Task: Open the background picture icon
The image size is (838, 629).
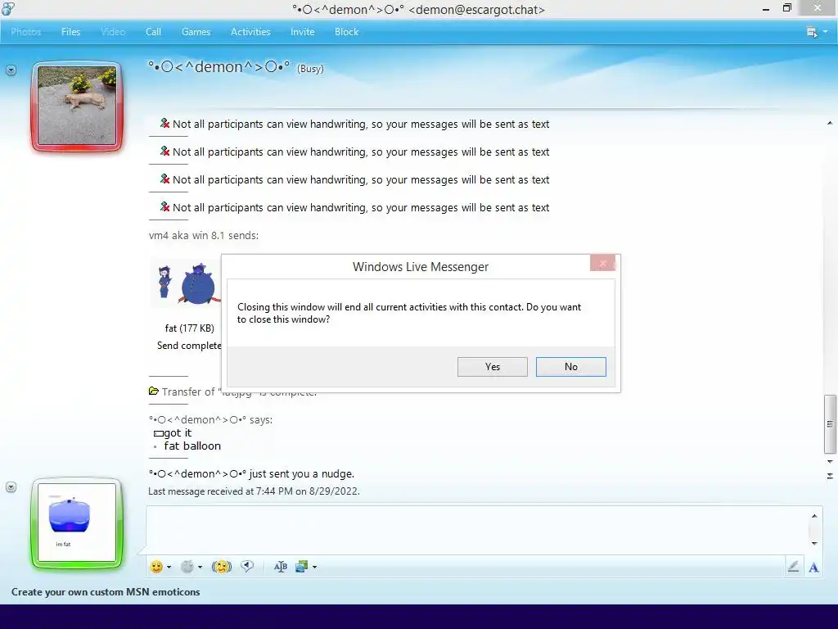Action: (301, 567)
